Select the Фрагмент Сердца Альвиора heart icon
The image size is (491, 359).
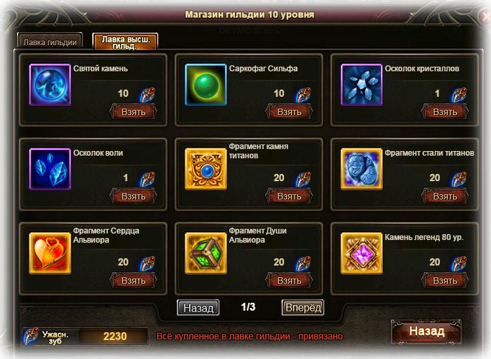click(50, 253)
